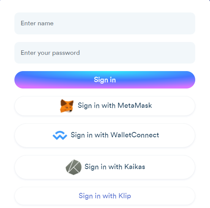Focus the Enter your password field
The image size is (210, 208).
tap(105, 53)
